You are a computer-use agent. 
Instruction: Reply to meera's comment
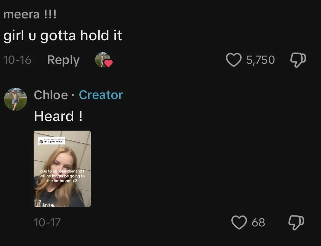click(x=63, y=60)
